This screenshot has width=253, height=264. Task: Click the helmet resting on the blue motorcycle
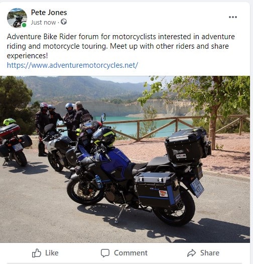point(104,137)
